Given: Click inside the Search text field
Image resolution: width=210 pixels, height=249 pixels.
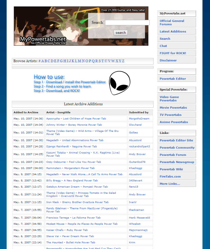Looking at the screenshot, I should coord(127,23).
